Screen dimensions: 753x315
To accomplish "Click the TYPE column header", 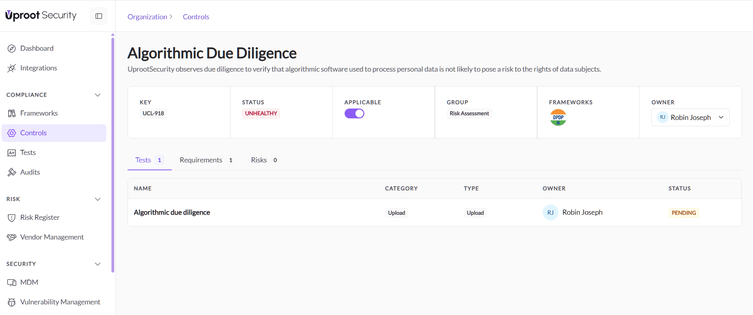I will (x=471, y=188).
